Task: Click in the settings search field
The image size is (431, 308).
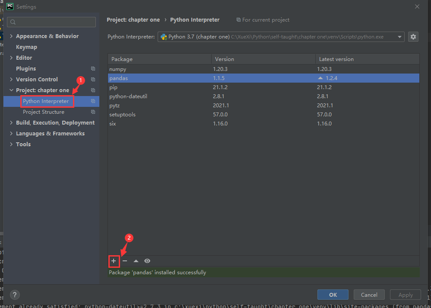Action: (x=51, y=22)
